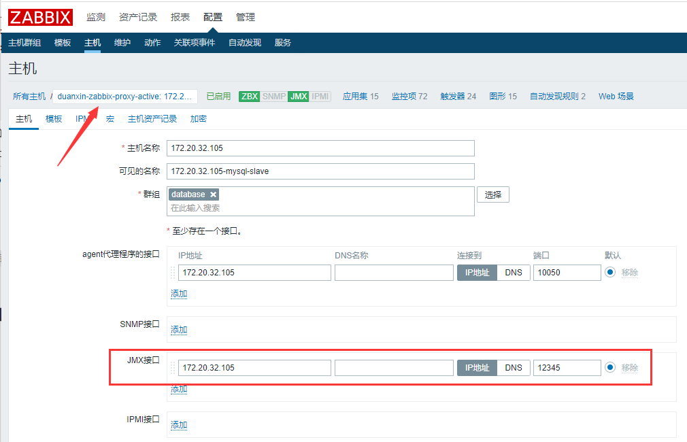Click the 所有主机 breadcrumb link
687x442 pixels.
tap(29, 97)
